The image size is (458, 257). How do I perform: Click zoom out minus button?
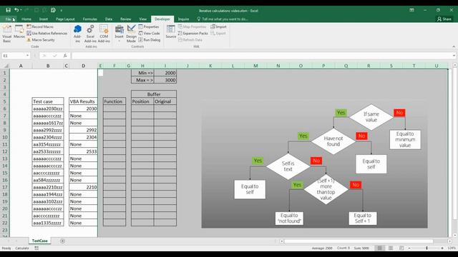(x=409, y=248)
